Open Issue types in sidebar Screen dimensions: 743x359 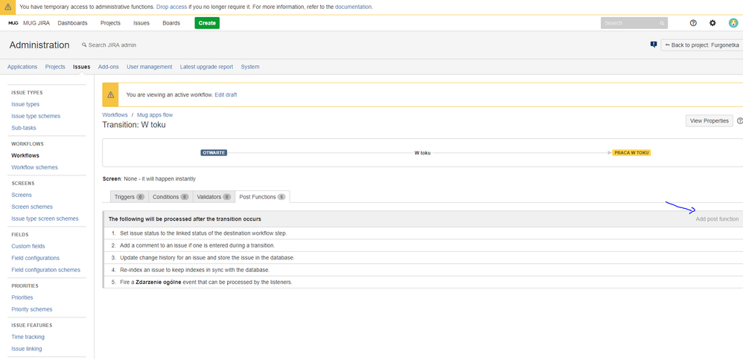[25, 104]
